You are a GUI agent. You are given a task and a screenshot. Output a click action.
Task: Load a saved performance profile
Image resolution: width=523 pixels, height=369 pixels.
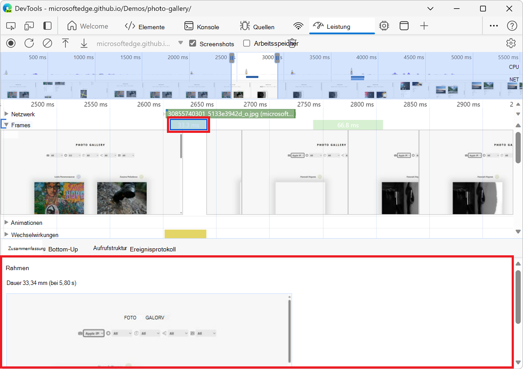[65, 43]
